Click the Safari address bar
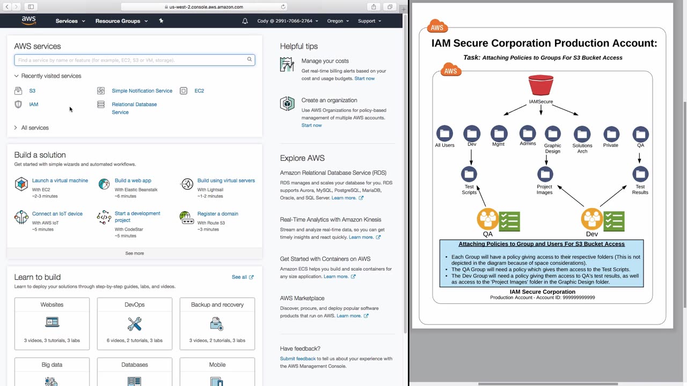 coord(204,7)
